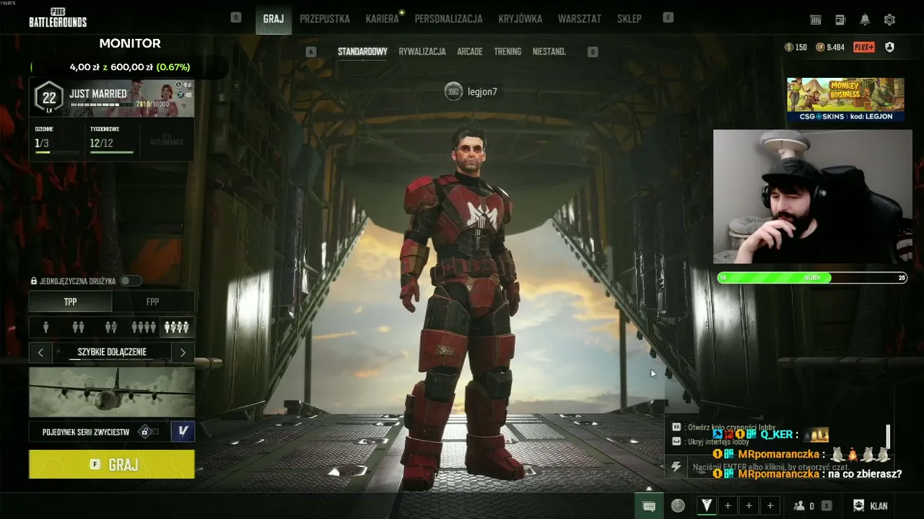Select the Standardowy game mode
Viewport: 924px width, 519px height.
click(362, 52)
